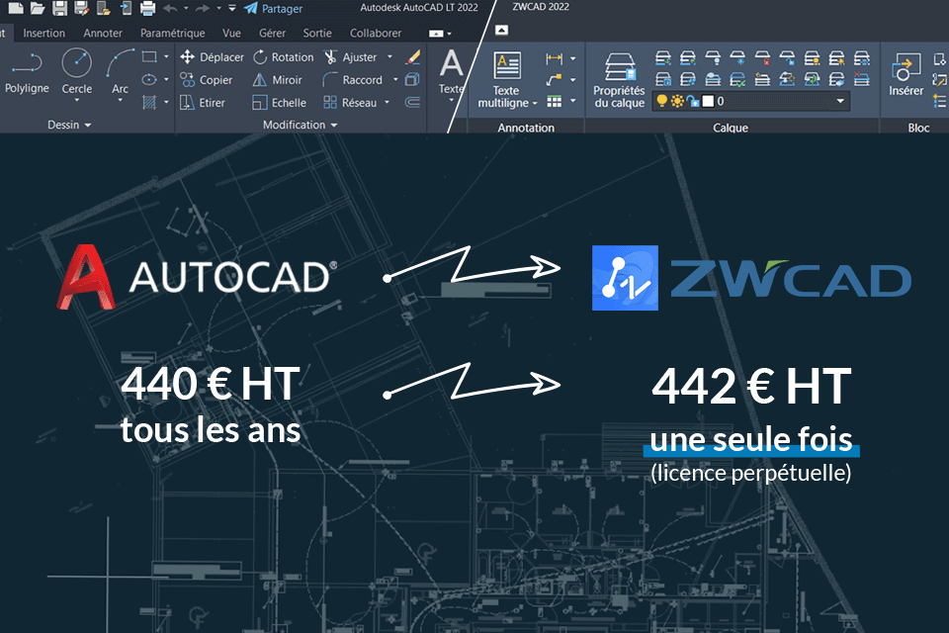The width and height of the screenshot is (949, 633).
Task: Click the Print icon in quick access toolbar
Action: (147, 8)
